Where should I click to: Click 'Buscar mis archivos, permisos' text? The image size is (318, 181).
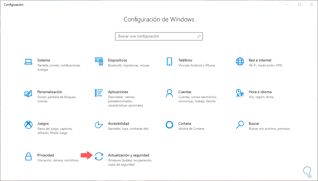pos(269,129)
